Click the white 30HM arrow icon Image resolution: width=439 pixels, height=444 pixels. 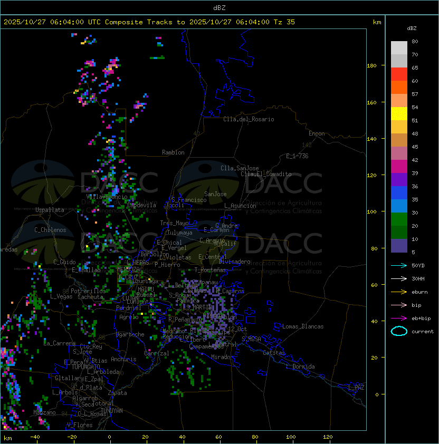[x=399, y=278]
